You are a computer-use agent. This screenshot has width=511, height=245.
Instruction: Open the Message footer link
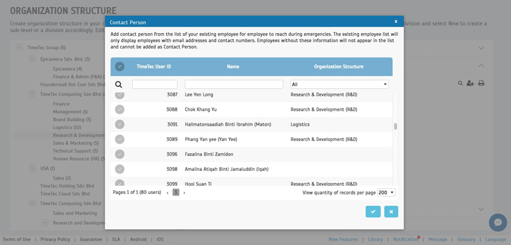(438, 239)
